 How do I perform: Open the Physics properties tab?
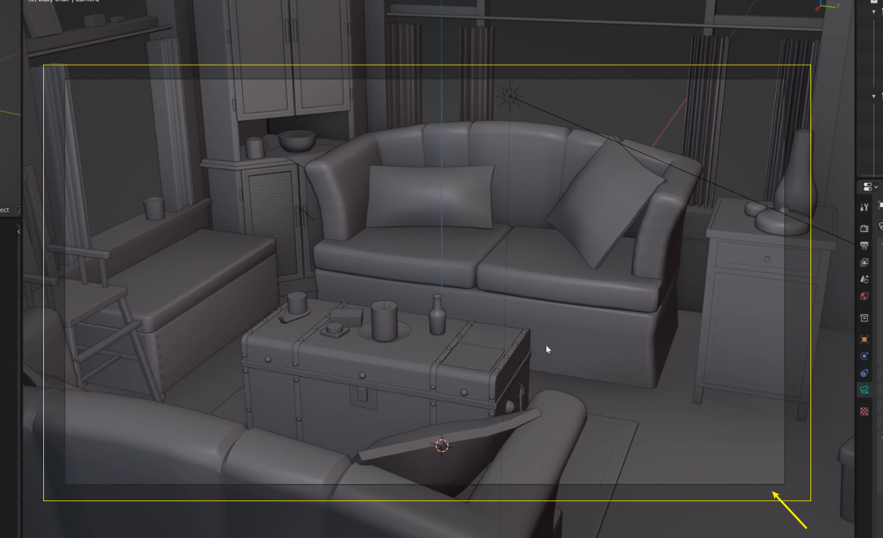coord(864,356)
